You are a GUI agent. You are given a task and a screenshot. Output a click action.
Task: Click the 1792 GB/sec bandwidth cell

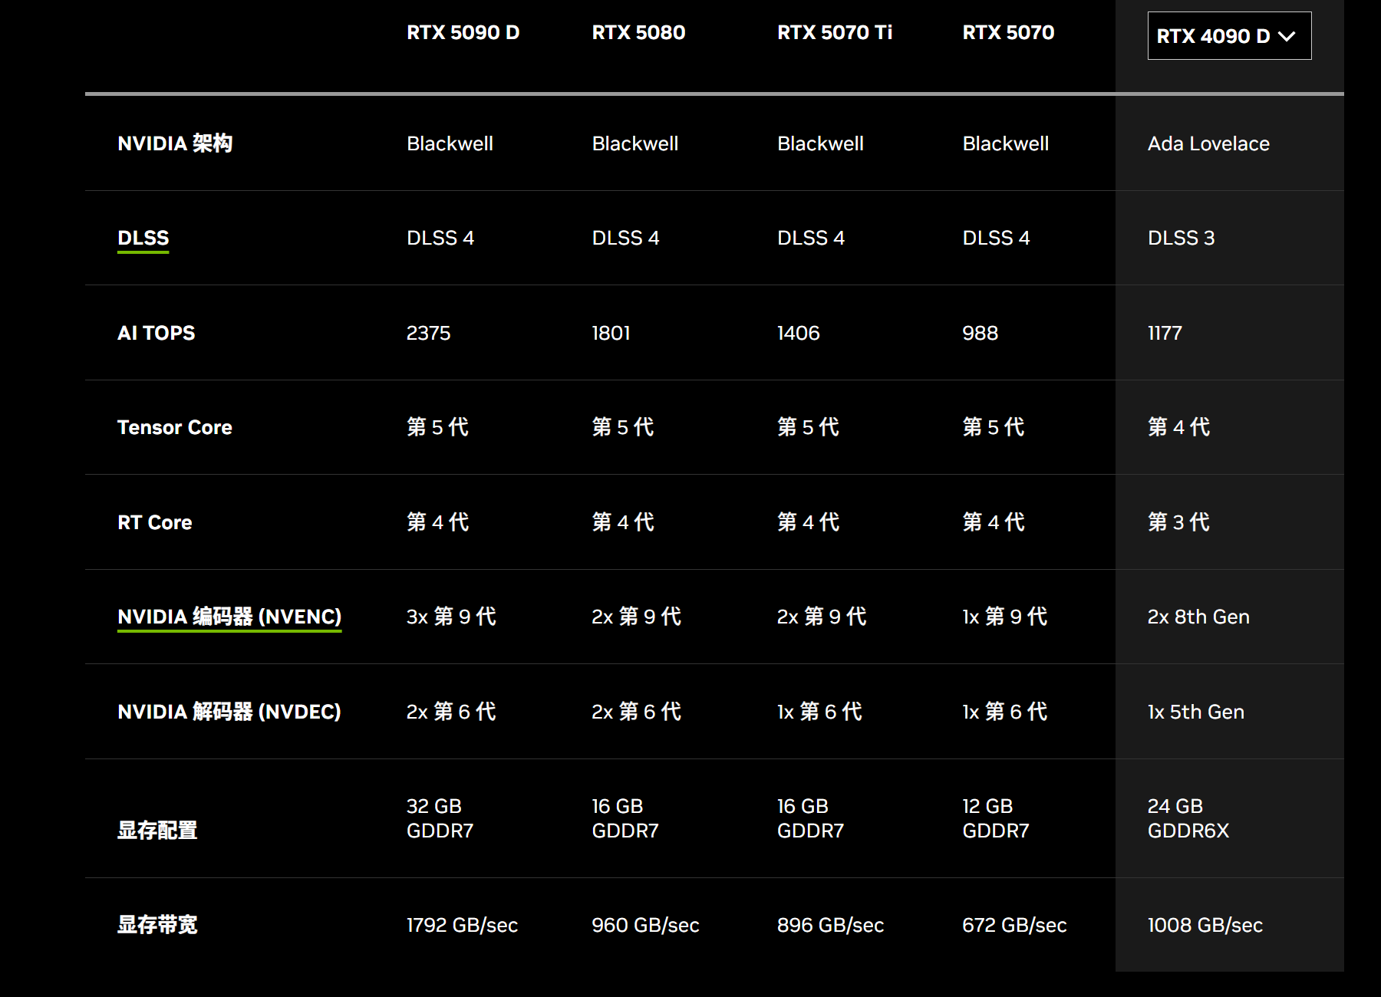[x=463, y=925]
